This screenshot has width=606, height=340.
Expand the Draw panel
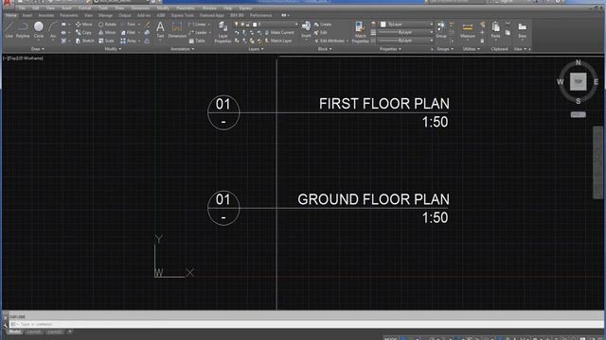click(38, 49)
